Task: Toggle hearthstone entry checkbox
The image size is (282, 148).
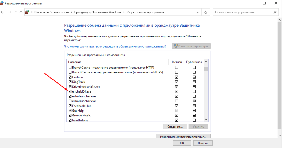Action: click(70, 120)
